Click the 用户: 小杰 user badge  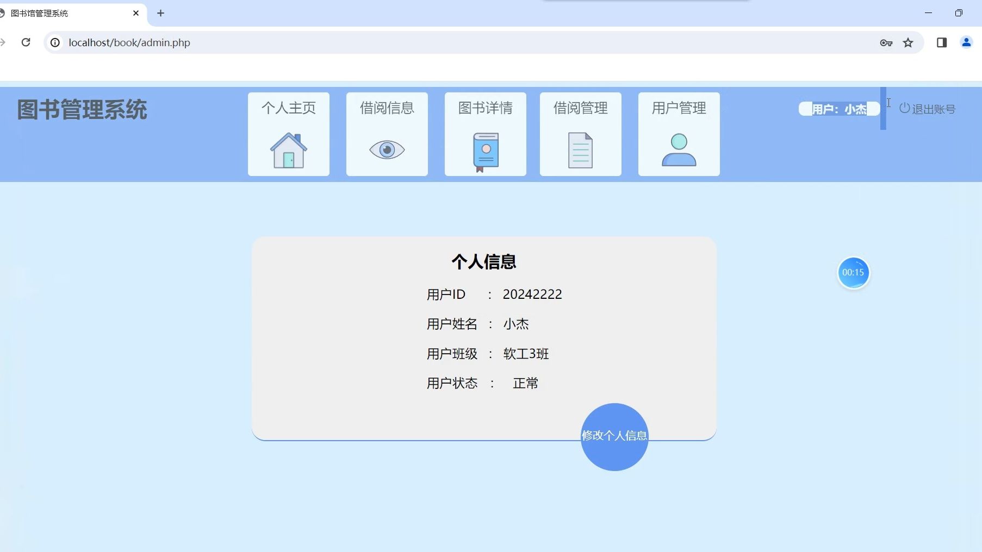839,109
